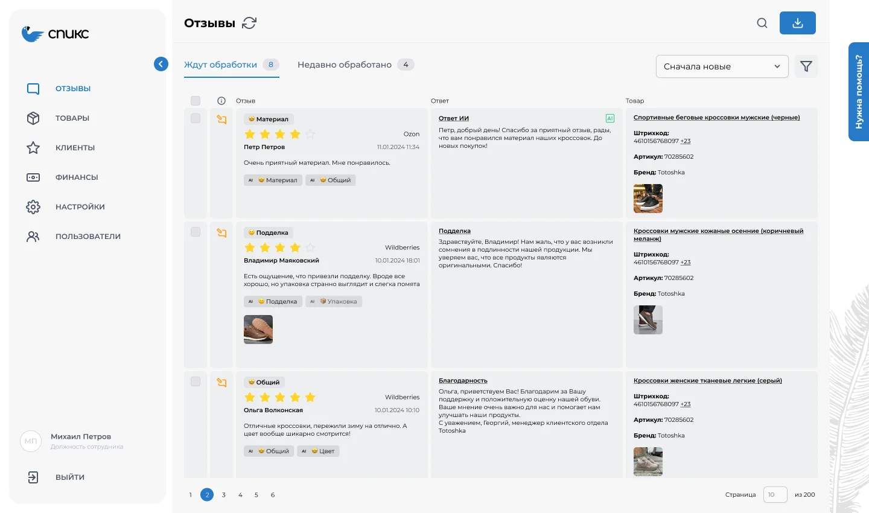Click the blue download button
869x513 pixels.
pyautogui.click(x=797, y=23)
